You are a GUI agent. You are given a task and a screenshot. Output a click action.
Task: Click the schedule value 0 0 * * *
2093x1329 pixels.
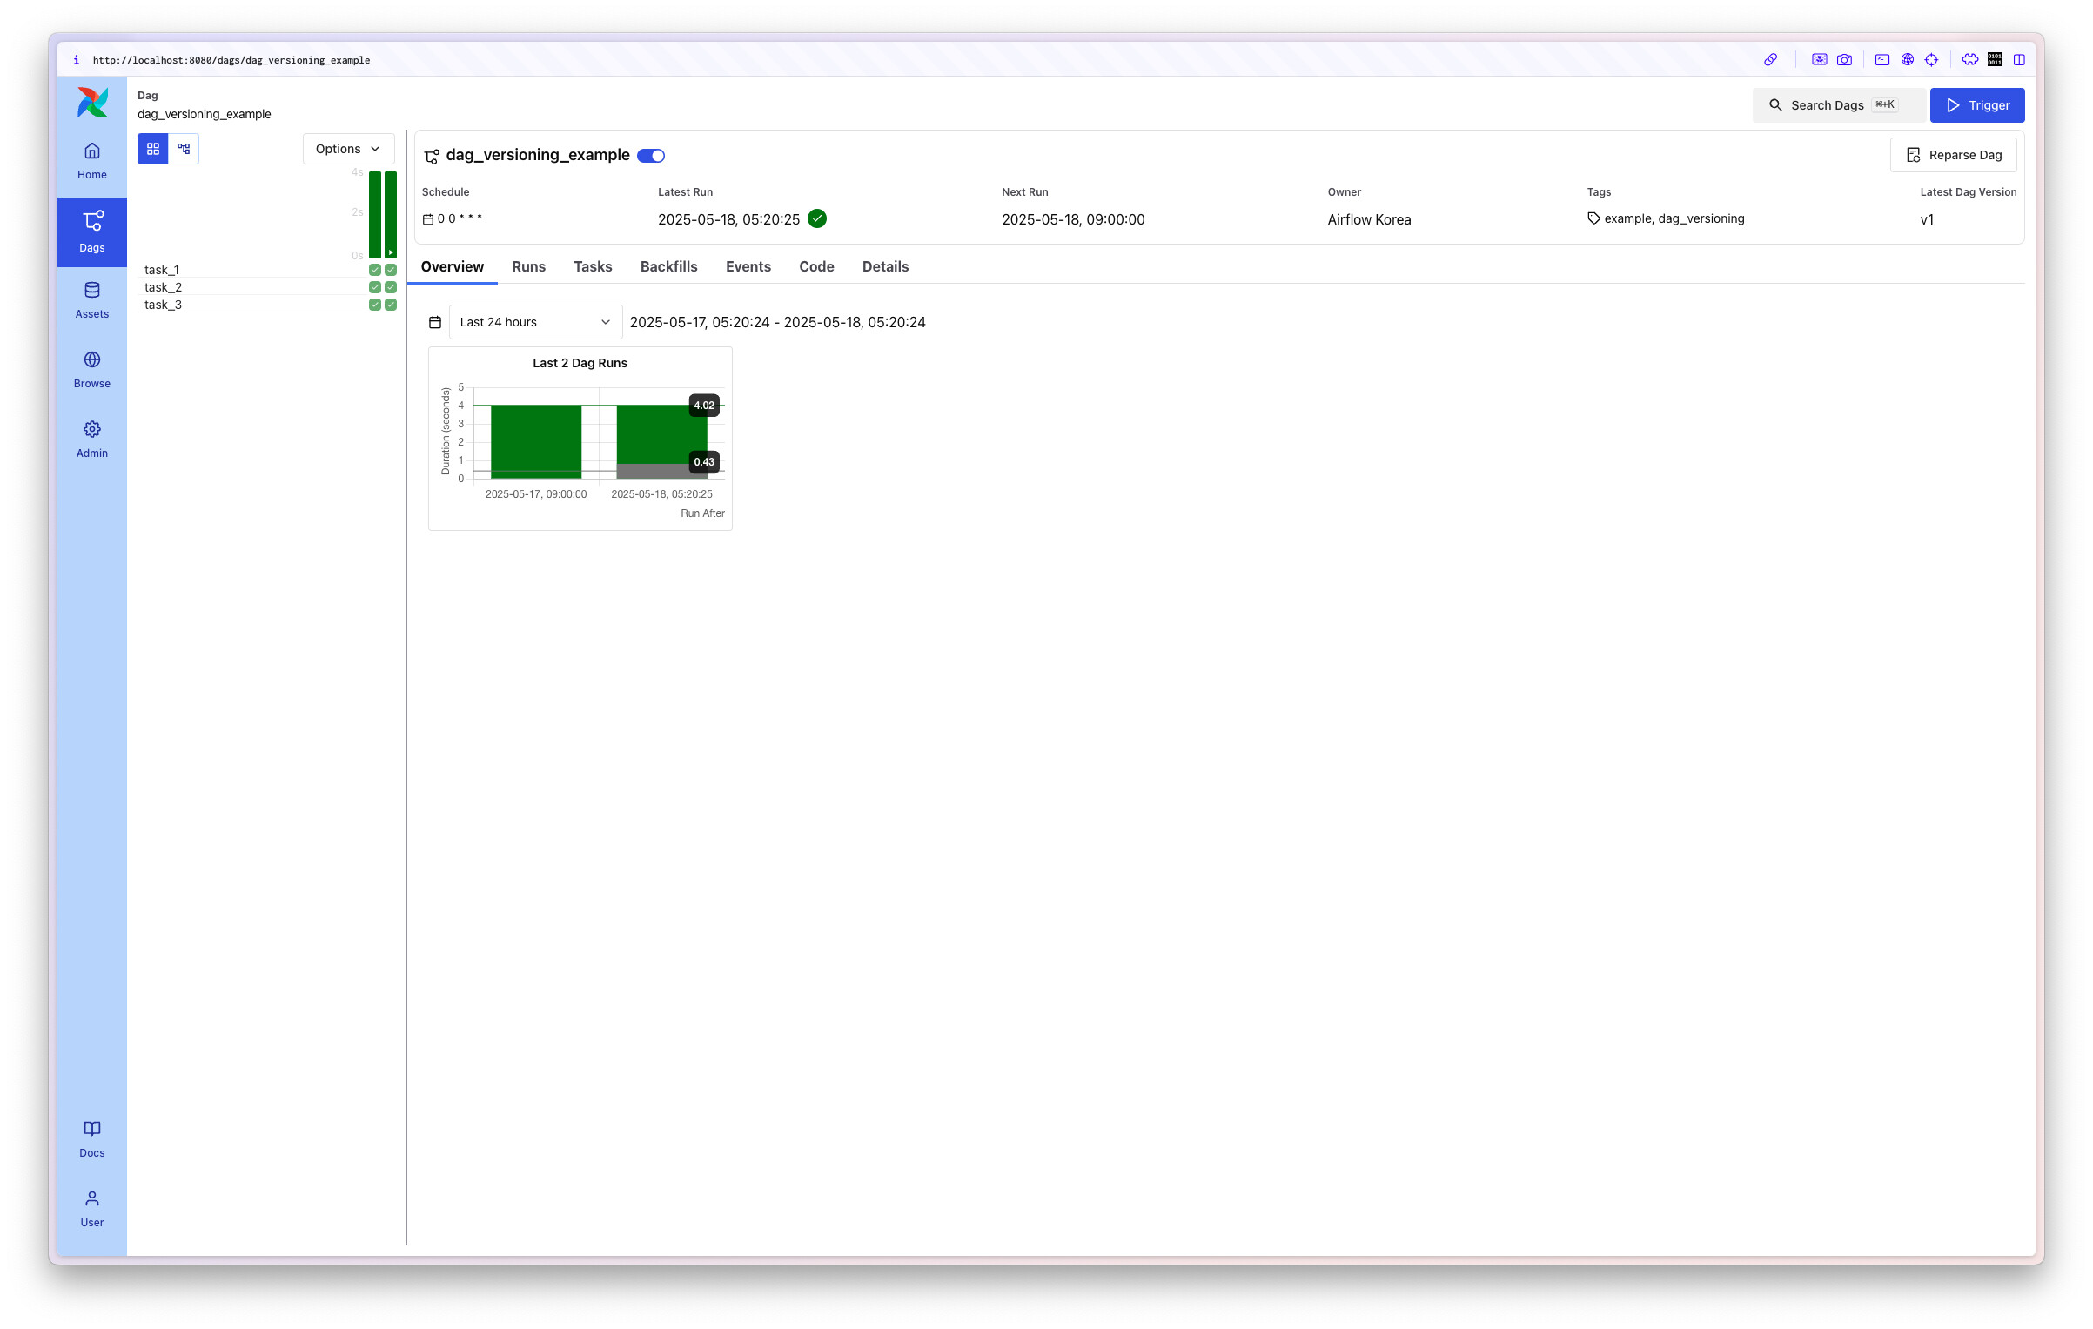click(460, 218)
